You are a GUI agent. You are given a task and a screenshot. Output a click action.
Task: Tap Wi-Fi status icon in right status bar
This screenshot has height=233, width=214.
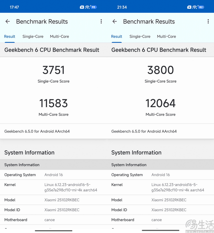[x=195, y=7]
